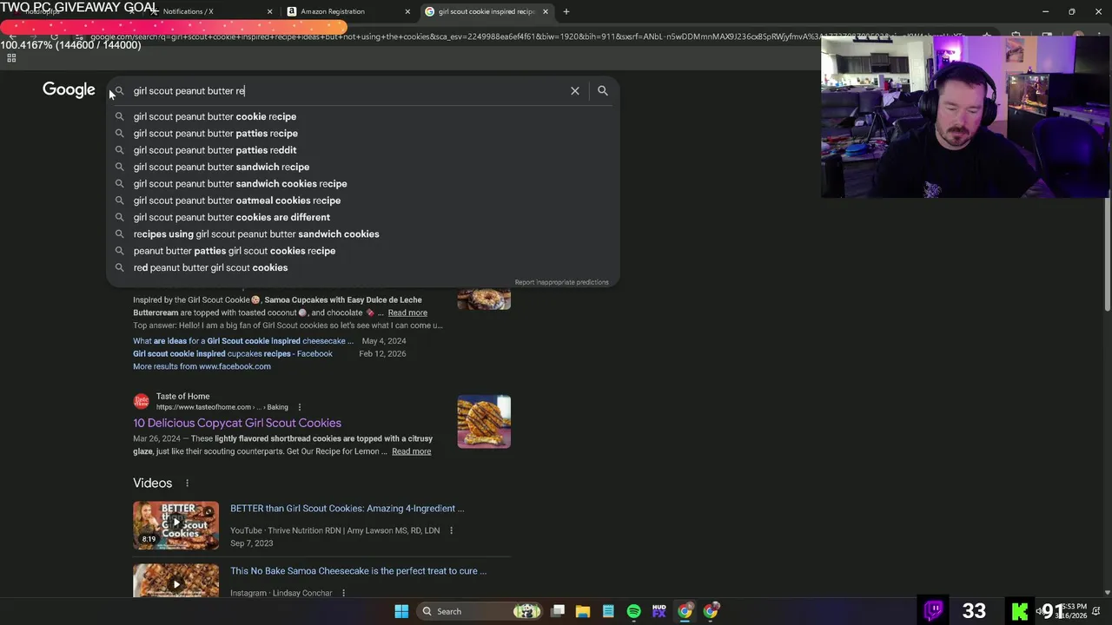Image resolution: width=1112 pixels, height=625 pixels.
Task: Open 'BETTER than Girl Scout Cookies: Amazing 4-Ingredient' video link
Action: coord(347,509)
